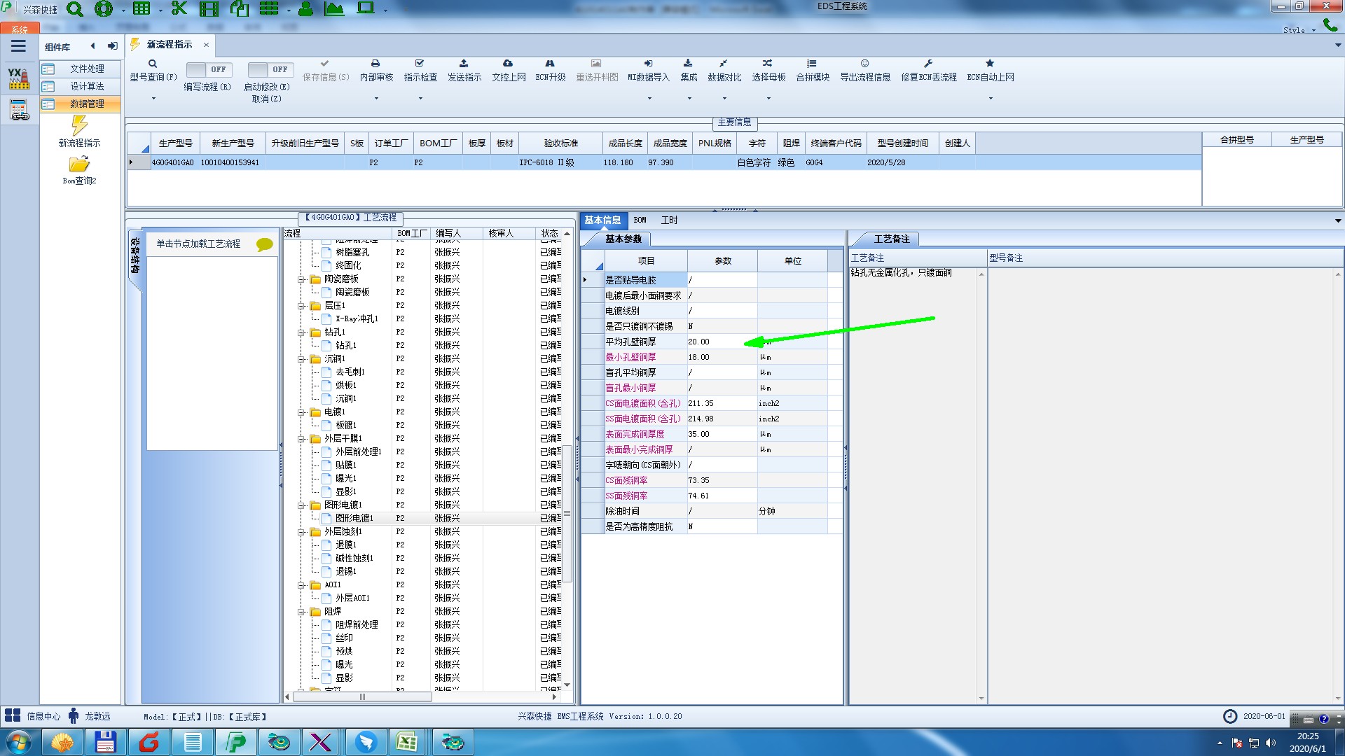Open the 新流程指示 lightning icon in sidebar

tap(79, 125)
